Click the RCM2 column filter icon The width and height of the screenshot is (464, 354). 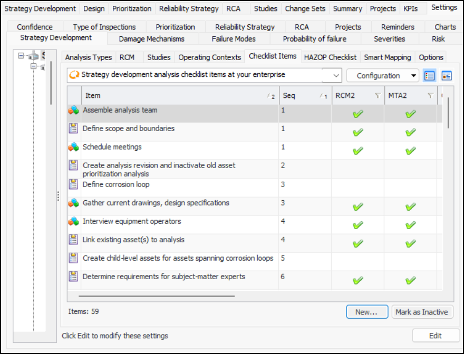tap(378, 96)
